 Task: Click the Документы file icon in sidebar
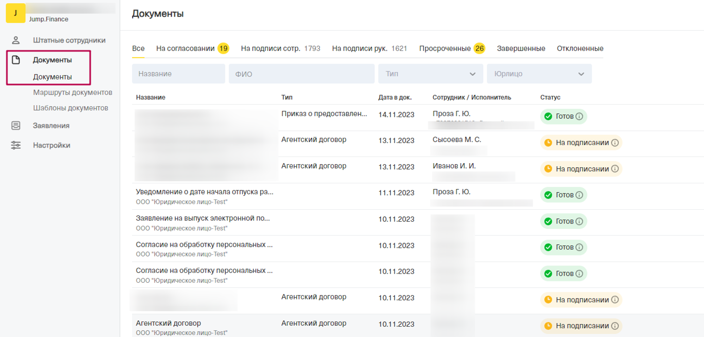tap(16, 60)
